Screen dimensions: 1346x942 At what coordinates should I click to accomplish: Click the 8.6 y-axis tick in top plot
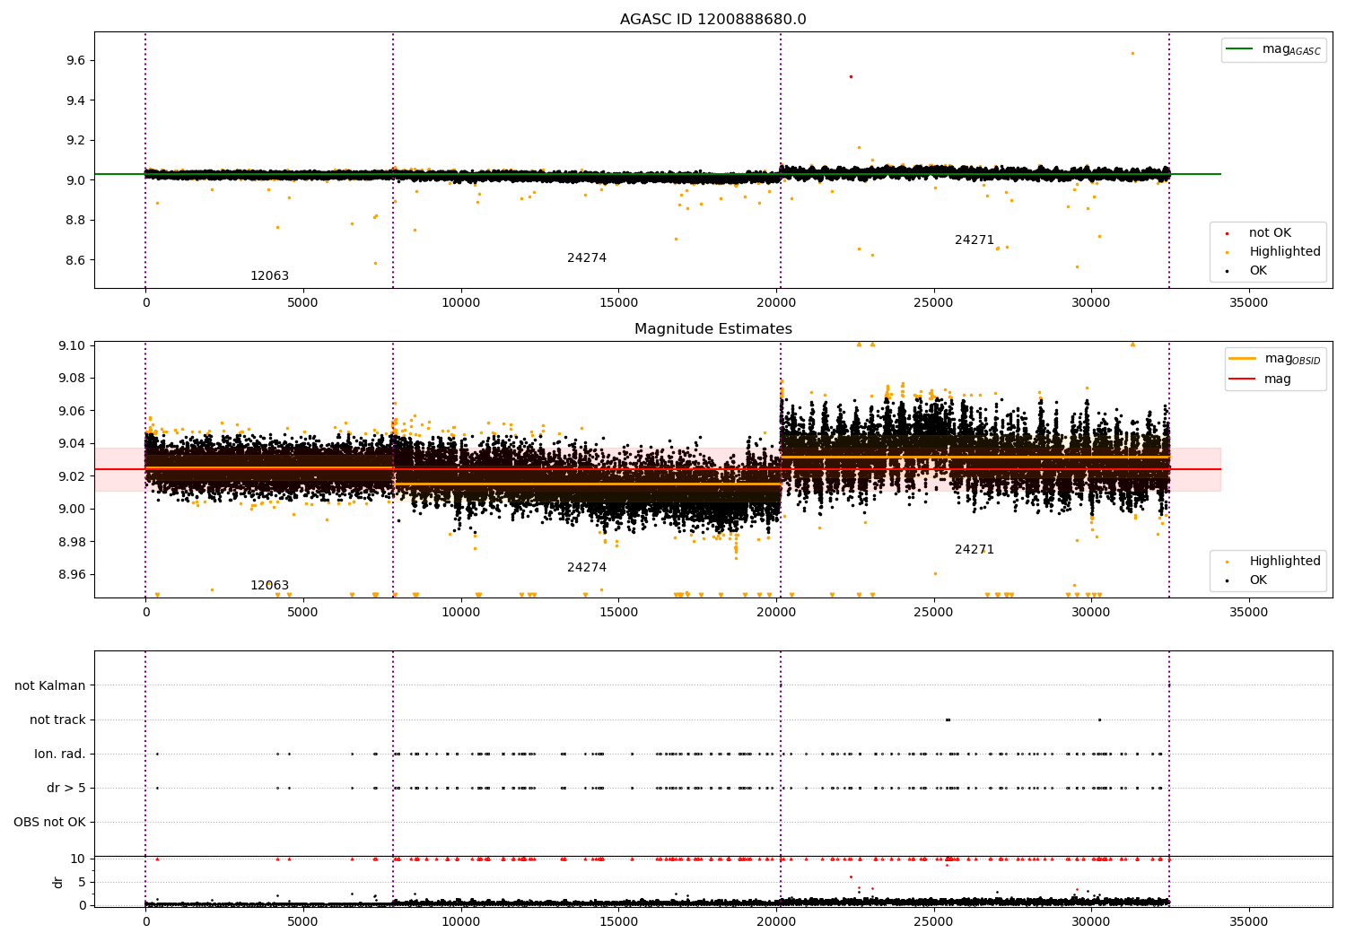75,260
